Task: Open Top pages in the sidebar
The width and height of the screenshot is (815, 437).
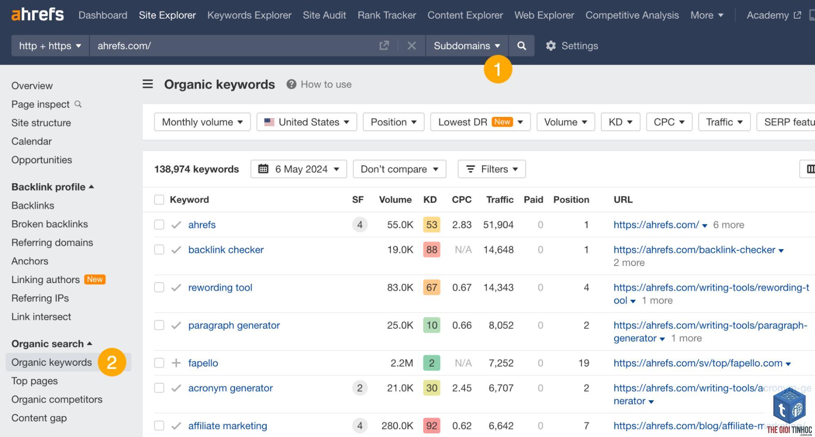Action: click(x=35, y=381)
